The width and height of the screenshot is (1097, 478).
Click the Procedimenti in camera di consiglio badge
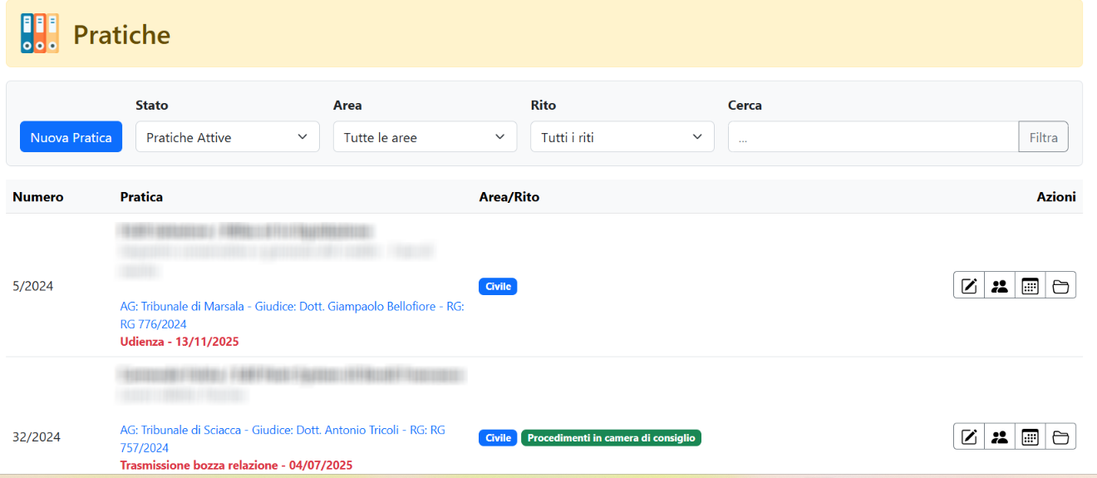(x=611, y=438)
